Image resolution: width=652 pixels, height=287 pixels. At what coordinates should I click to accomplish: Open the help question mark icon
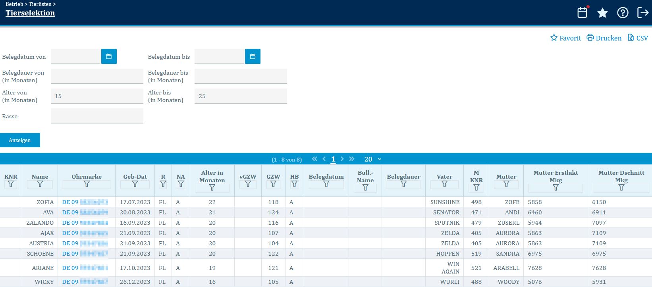click(x=623, y=13)
